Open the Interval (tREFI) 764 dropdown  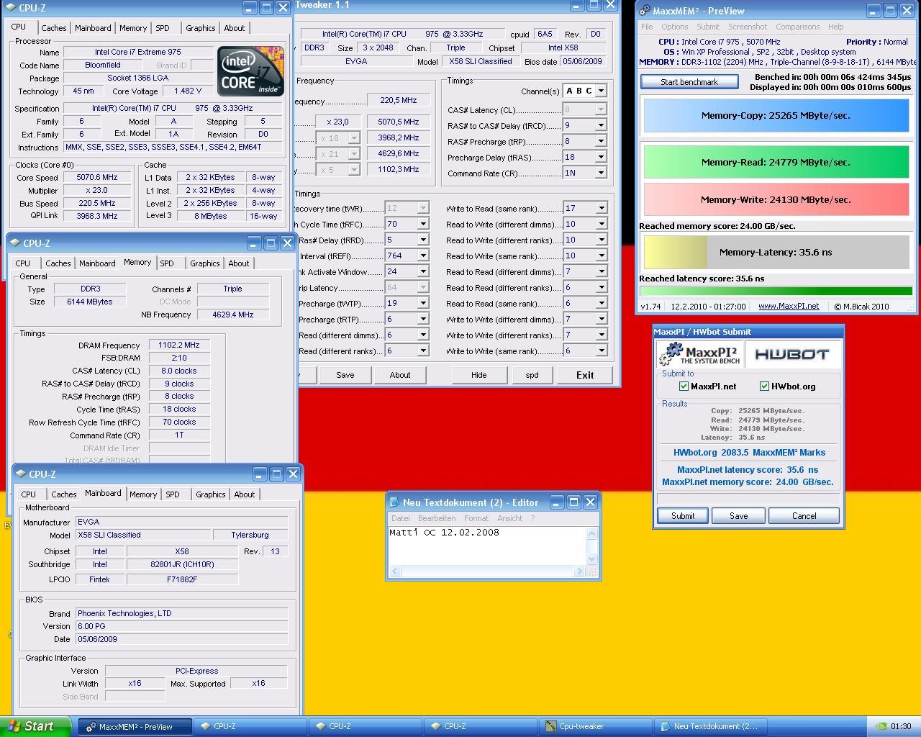pos(423,256)
